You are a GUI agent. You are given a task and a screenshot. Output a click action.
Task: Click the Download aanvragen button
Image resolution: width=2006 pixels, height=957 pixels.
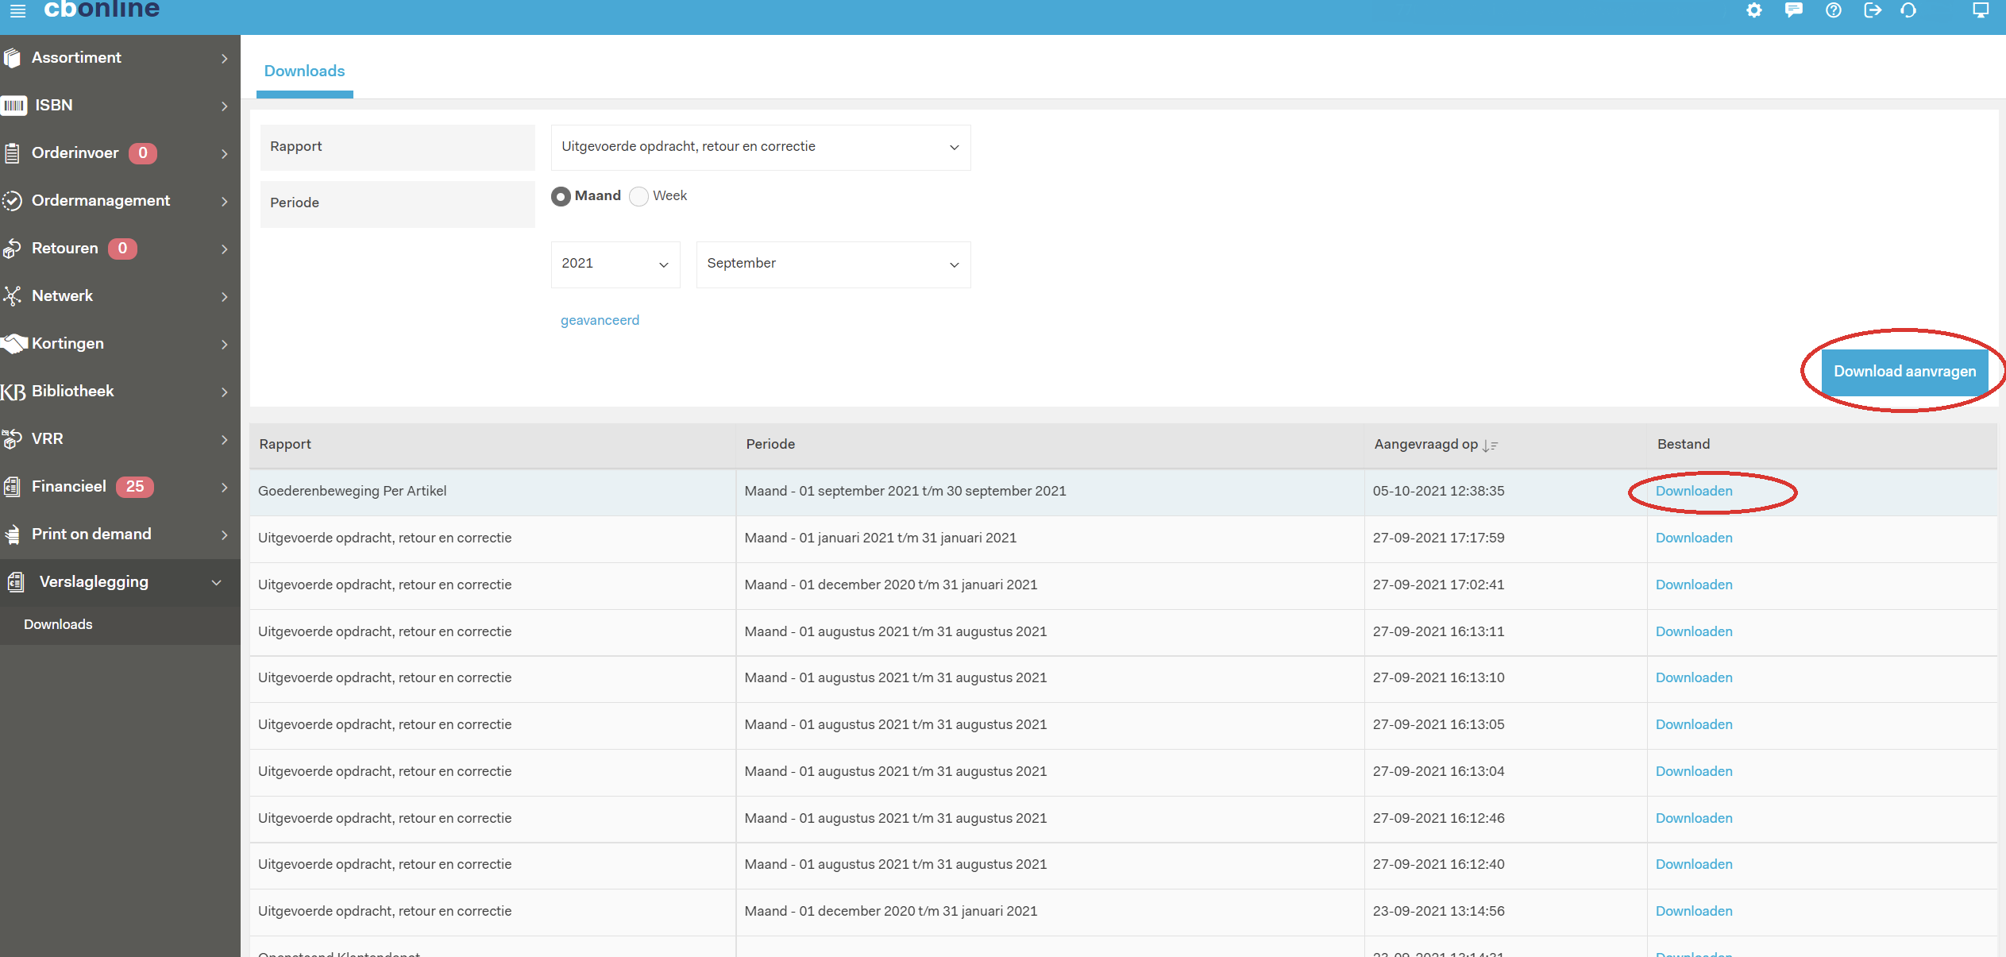(1904, 372)
